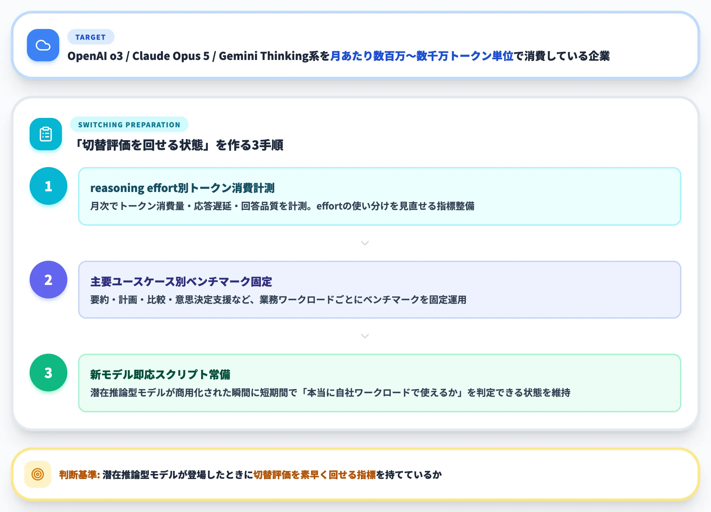The width and height of the screenshot is (711, 512).
Task: Click the teal clipboard checklist icon
Action: pyautogui.click(x=46, y=134)
